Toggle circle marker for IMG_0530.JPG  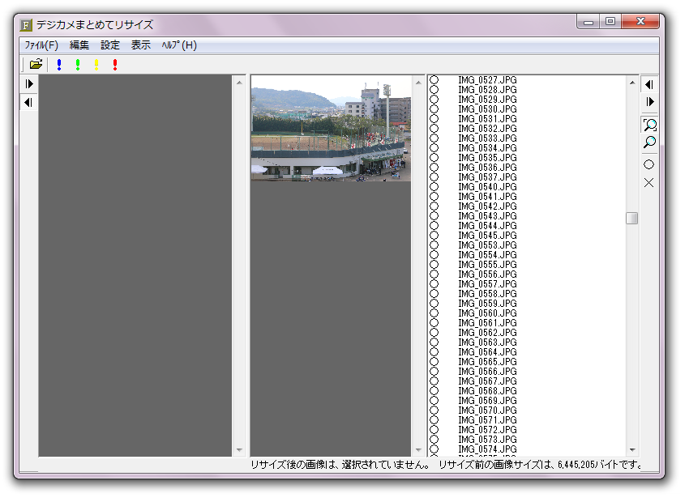434,108
